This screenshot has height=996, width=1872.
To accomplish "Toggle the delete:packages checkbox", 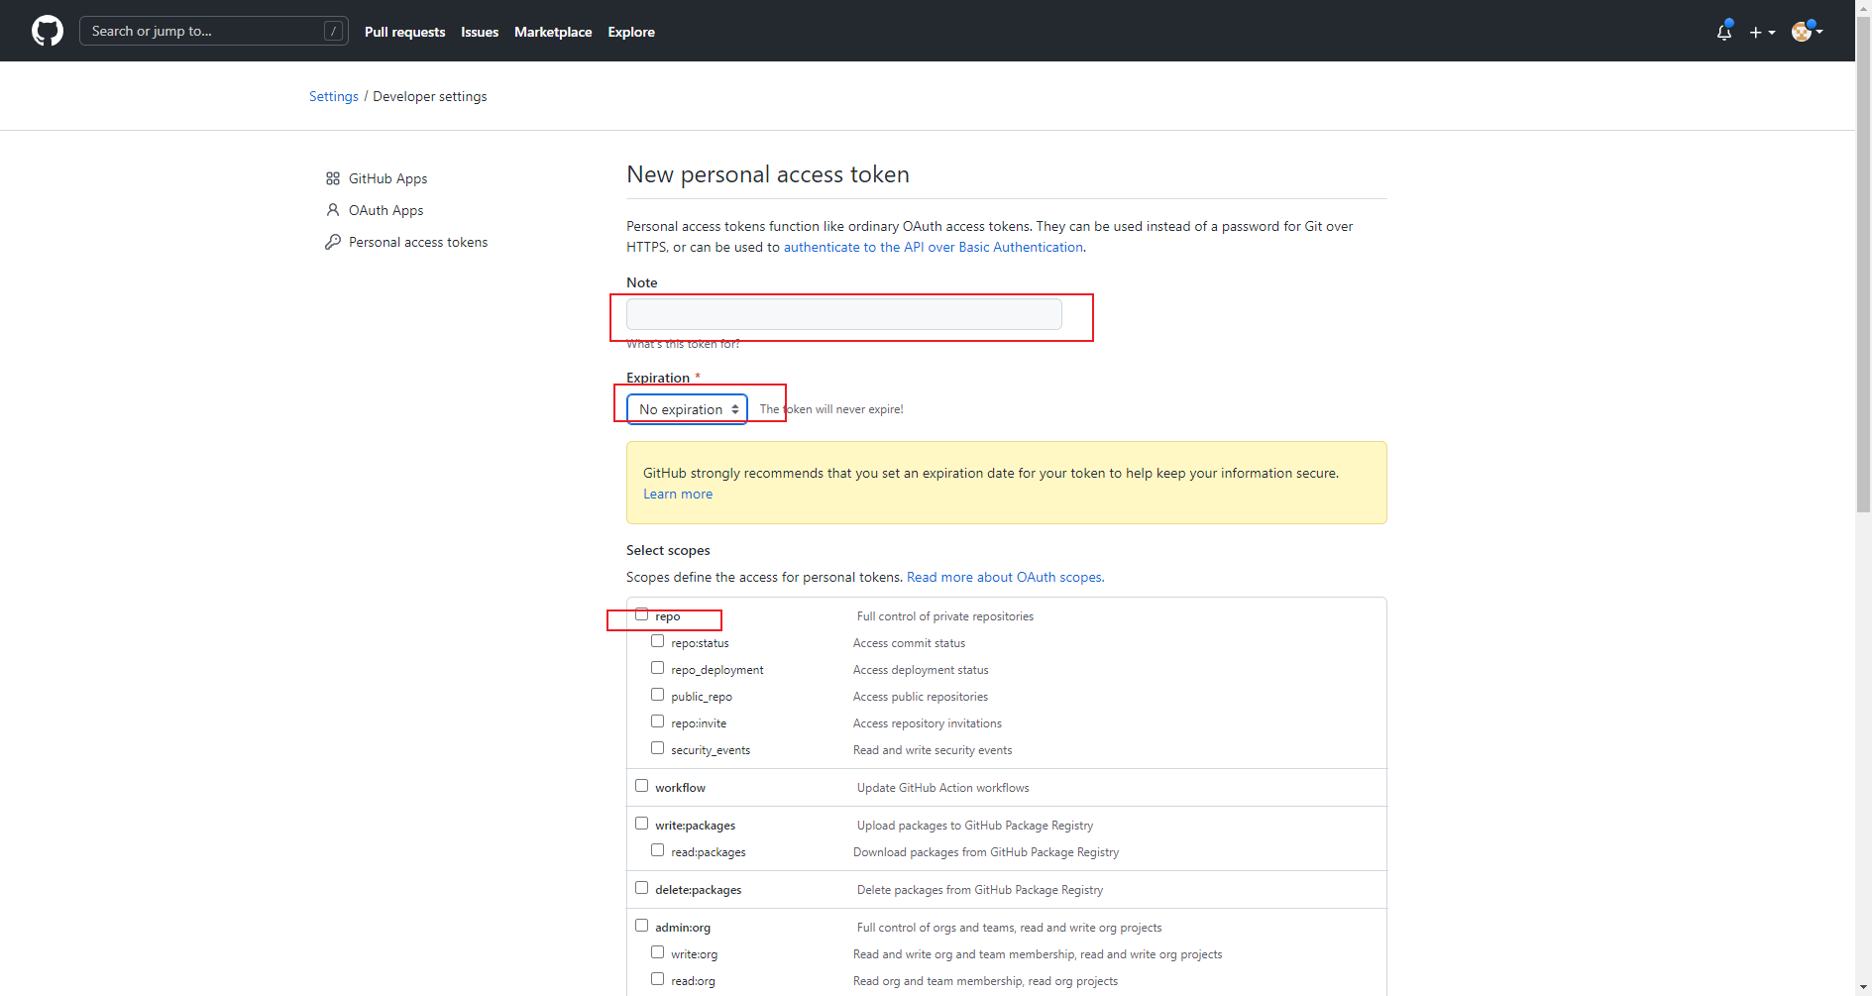I will click(642, 888).
